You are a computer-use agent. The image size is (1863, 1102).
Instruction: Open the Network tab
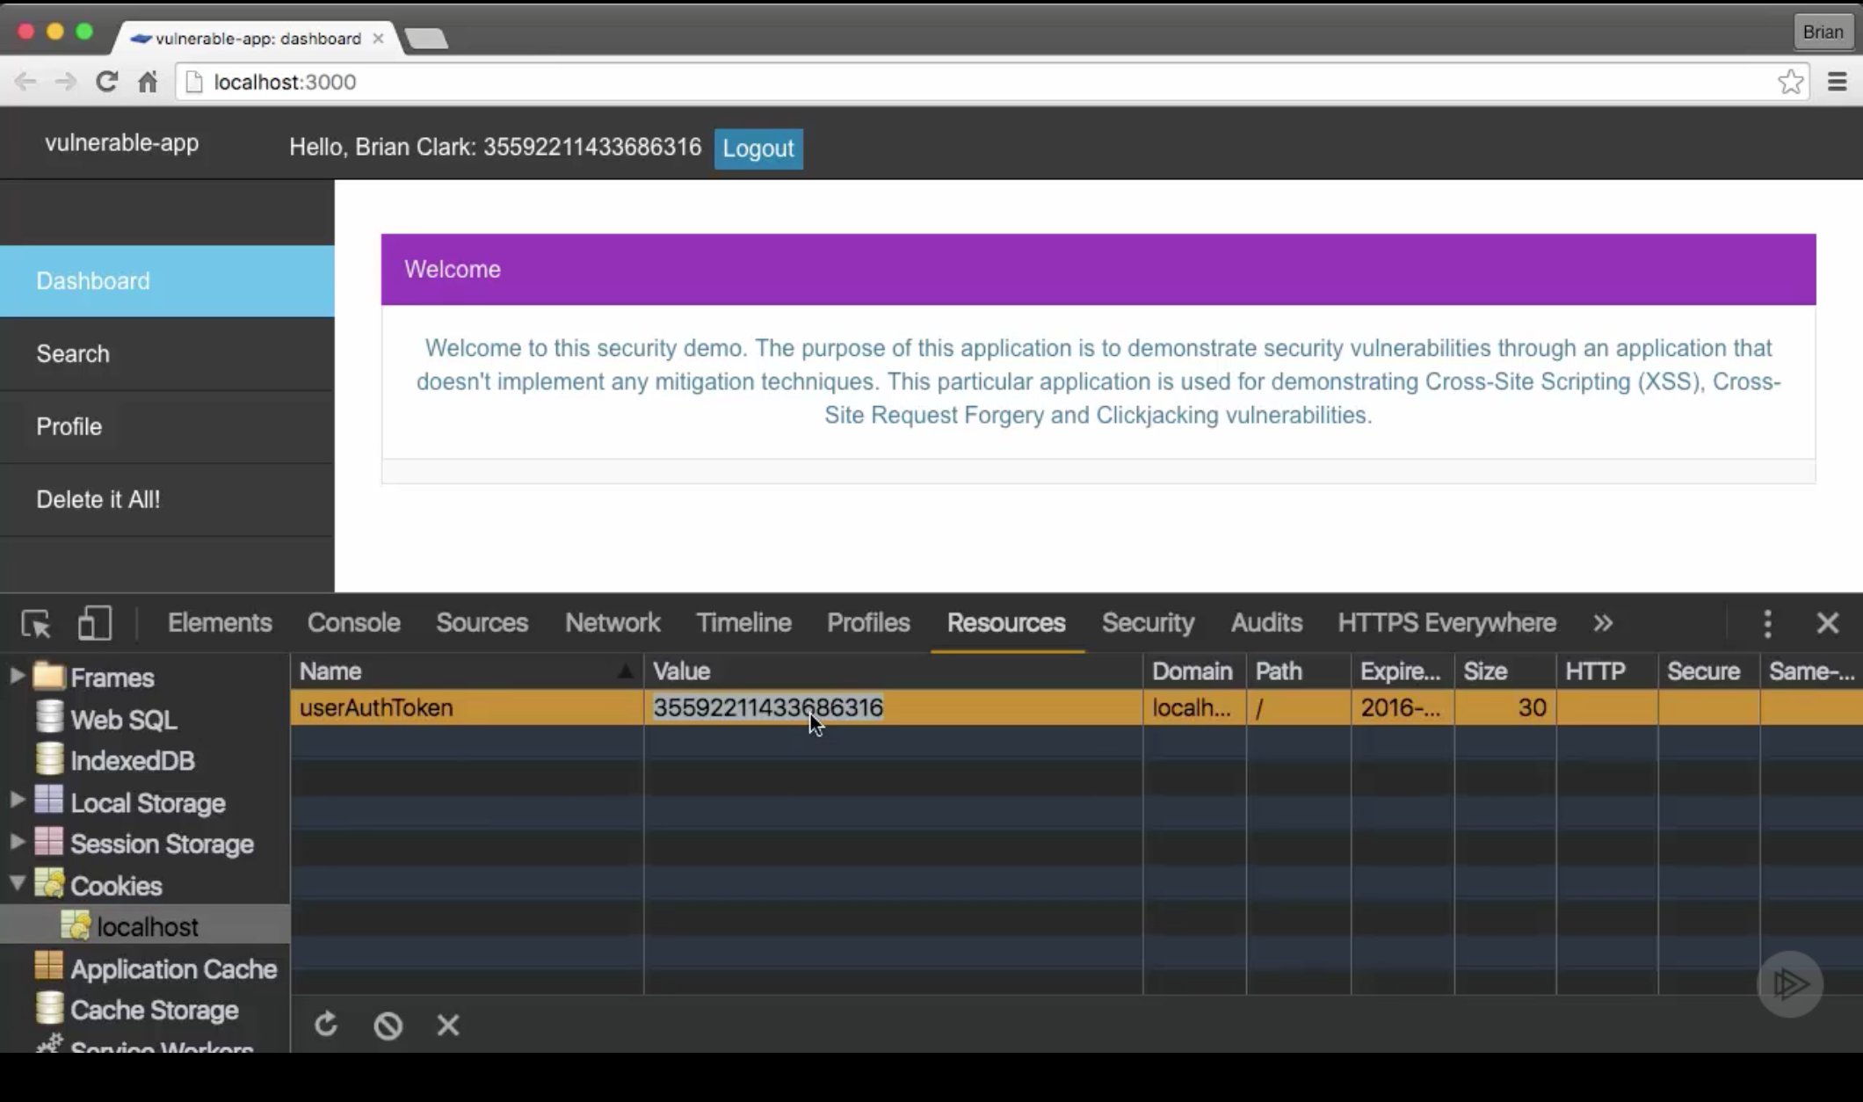click(613, 623)
